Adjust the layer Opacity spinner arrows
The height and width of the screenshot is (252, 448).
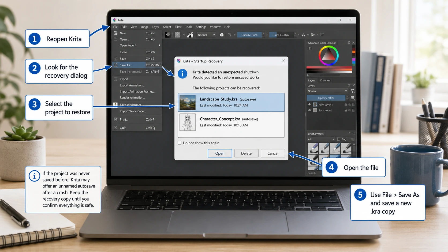pos(347,98)
